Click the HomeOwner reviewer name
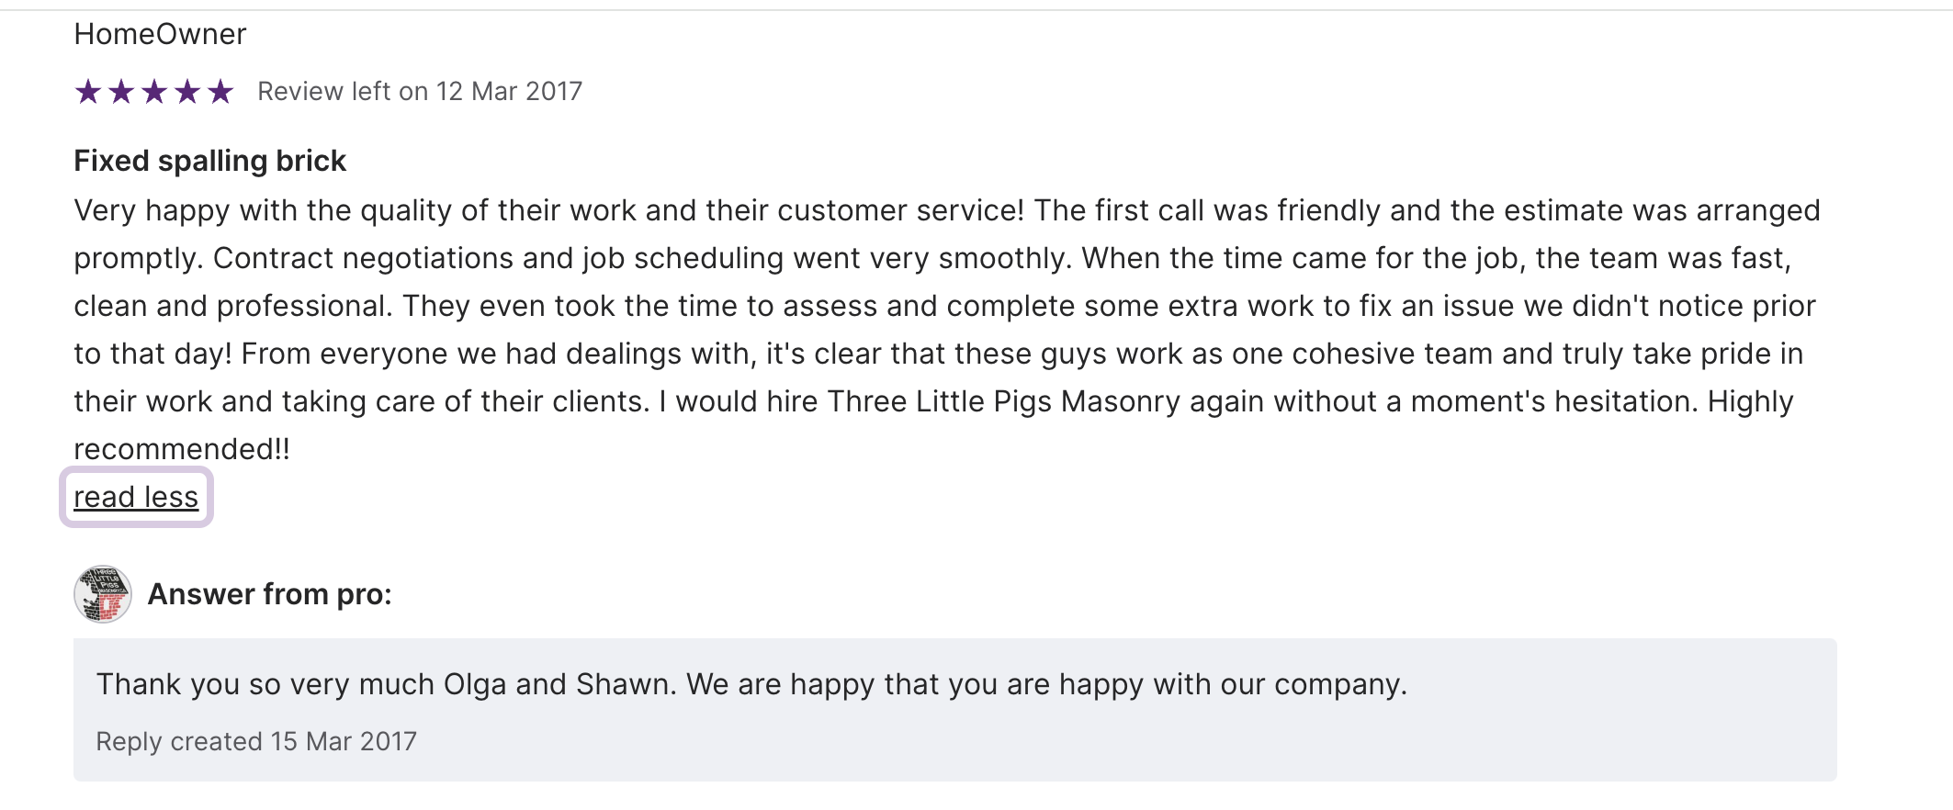The width and height of the screenshot is (1953, 810). tap(160, 34)
